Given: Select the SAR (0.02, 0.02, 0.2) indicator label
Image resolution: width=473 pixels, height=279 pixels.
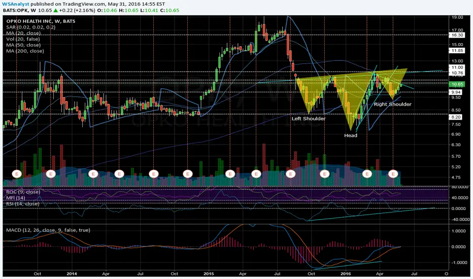Looking at the screenshot, I should 31,27.
